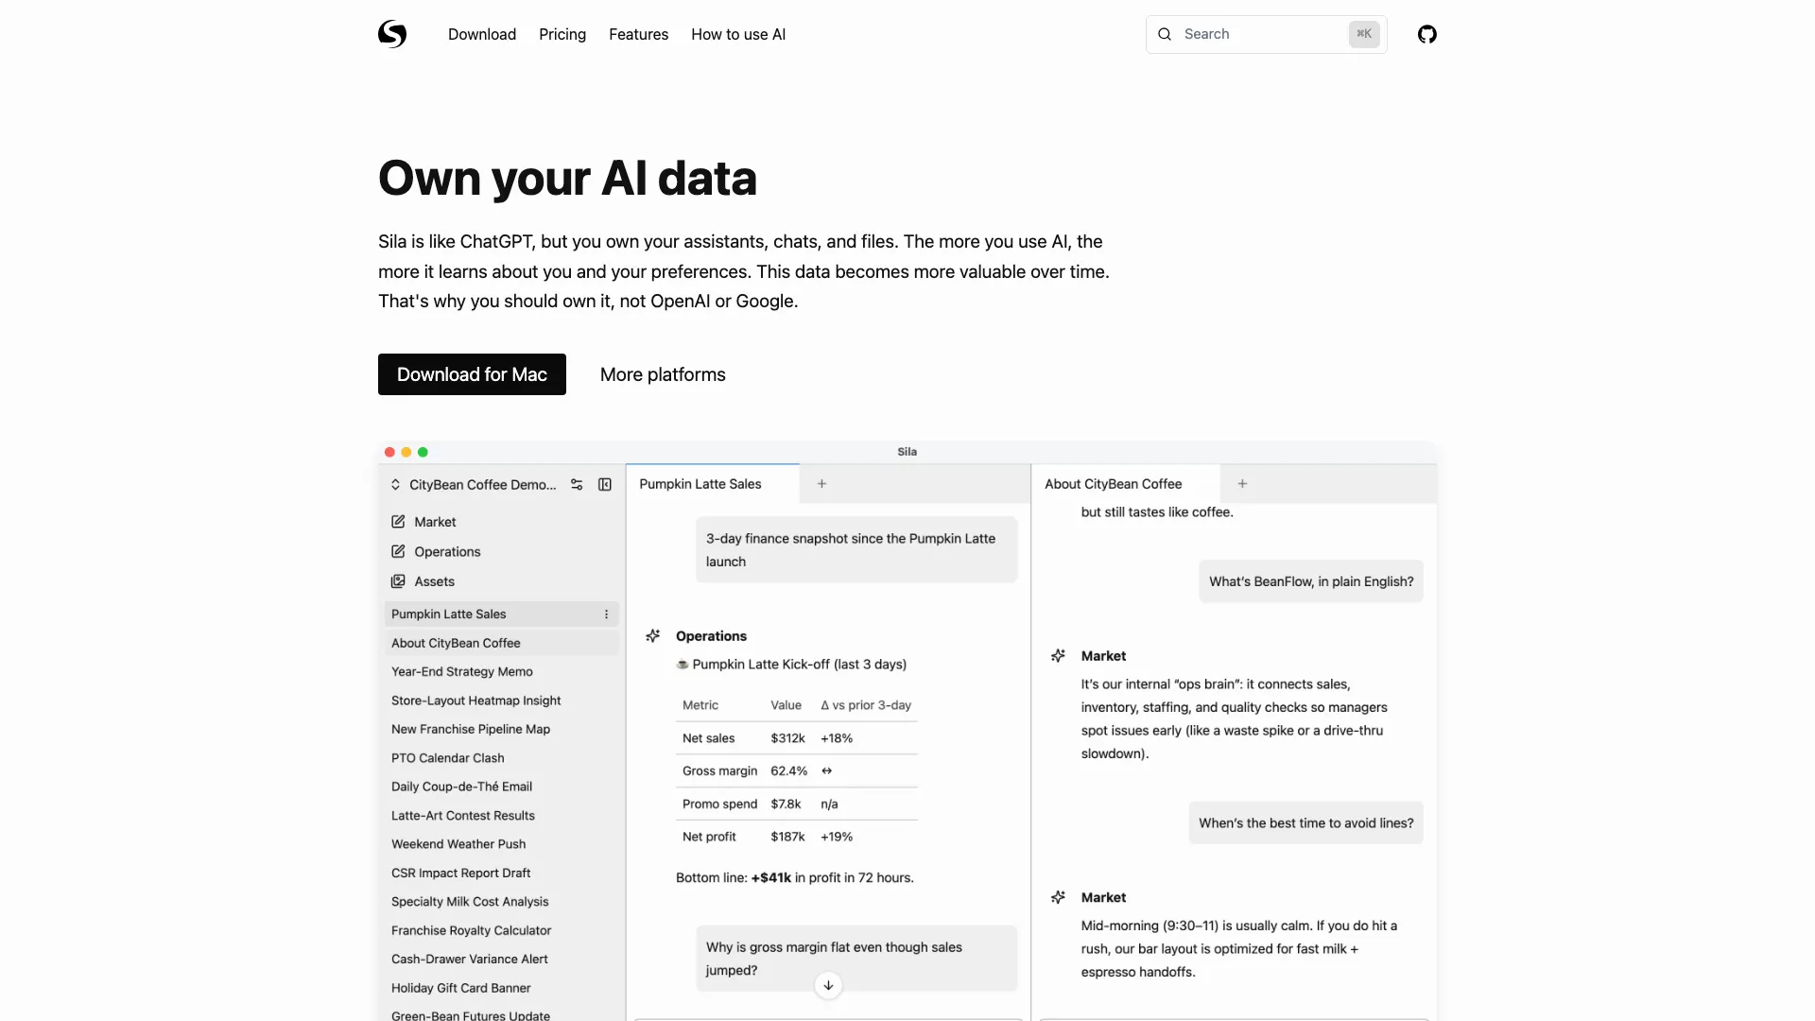Screen dimensions: 1815x1021
Task: Open Pumpkin Latte Sales three-dot menu
Action: tap(606, 614)
